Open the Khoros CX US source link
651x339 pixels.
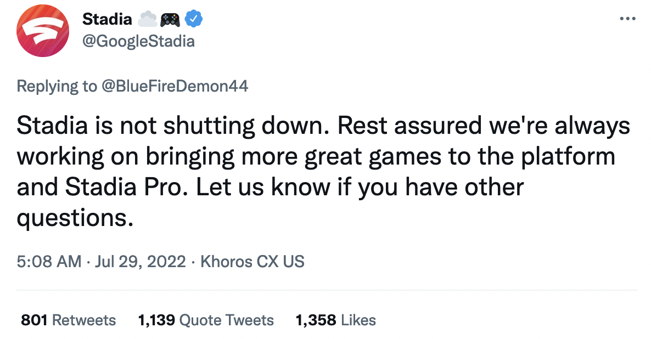[252, 261]
